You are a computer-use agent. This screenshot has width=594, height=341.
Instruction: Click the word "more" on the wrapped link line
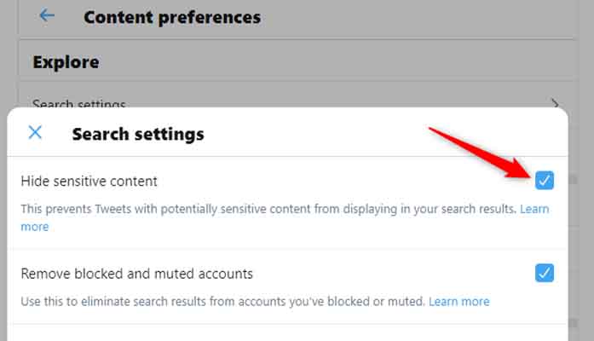pyautogui.click(x=35, y=227)
